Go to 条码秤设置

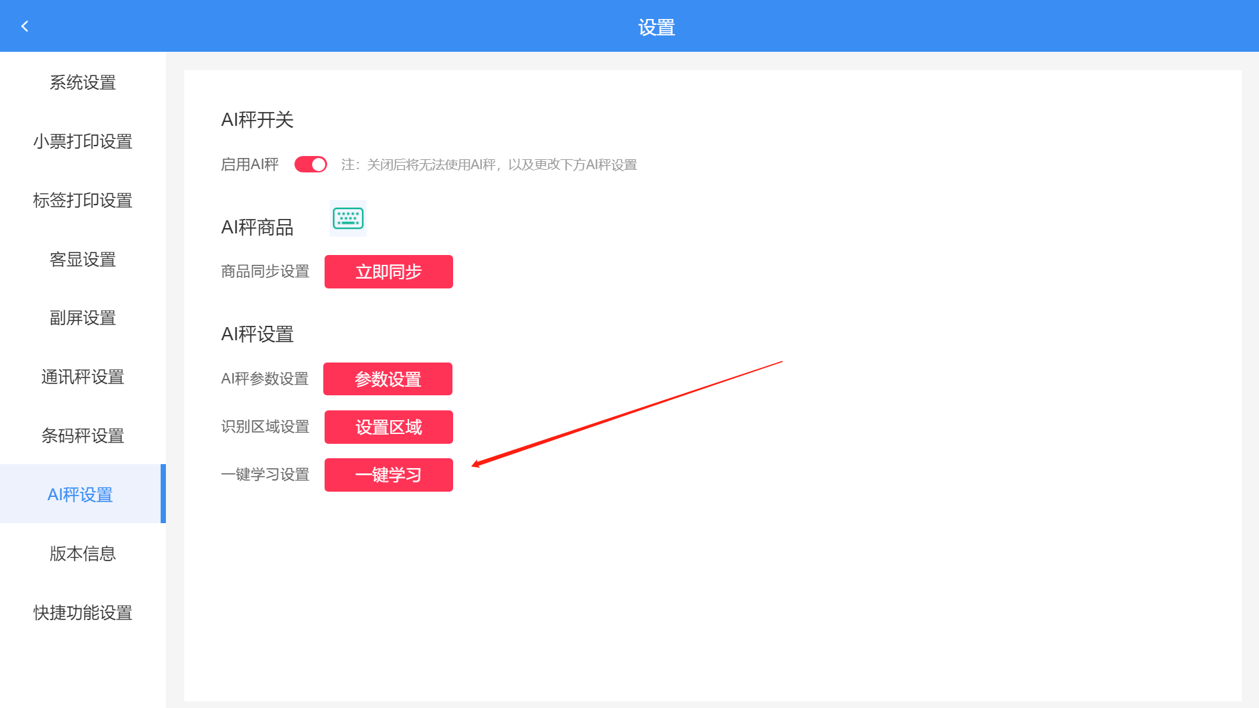coord(83,436)
